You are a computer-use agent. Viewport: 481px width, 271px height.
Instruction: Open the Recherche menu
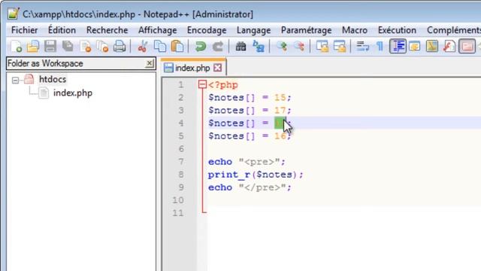107,30
